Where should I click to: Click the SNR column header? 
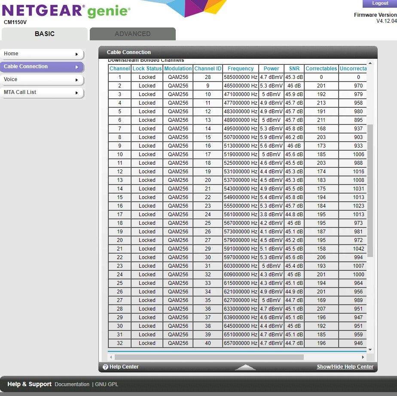point(294,69)
